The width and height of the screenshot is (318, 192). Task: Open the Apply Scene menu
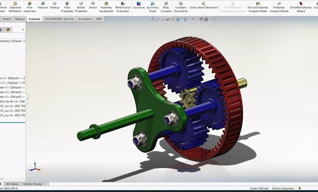[x=206, y=19]
